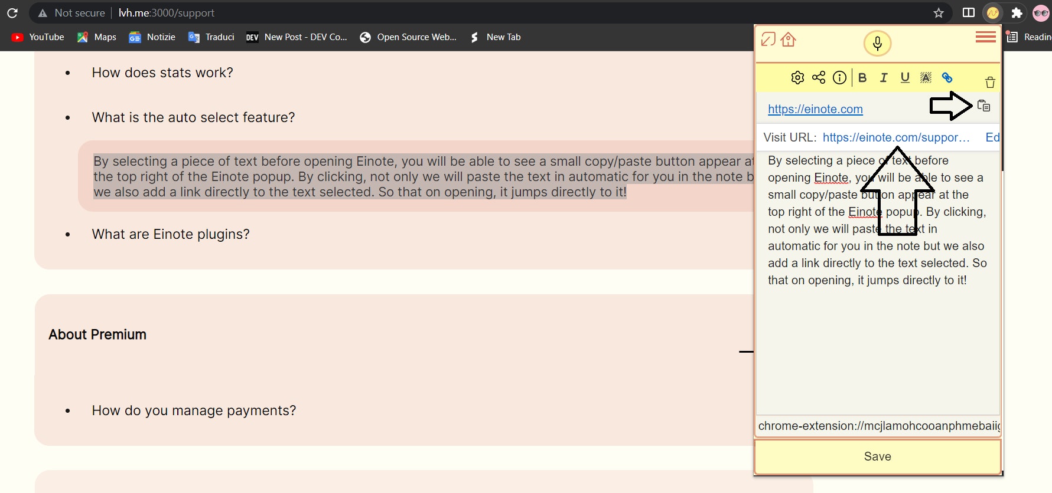Click the microphone voice input button
This screenshot has width=1052, height=493.
click(x=877, y=44)
